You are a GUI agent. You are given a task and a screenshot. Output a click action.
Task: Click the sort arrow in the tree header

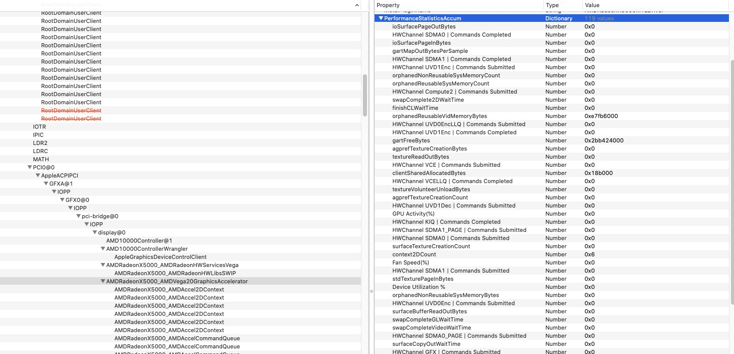[x=357, y=5]
